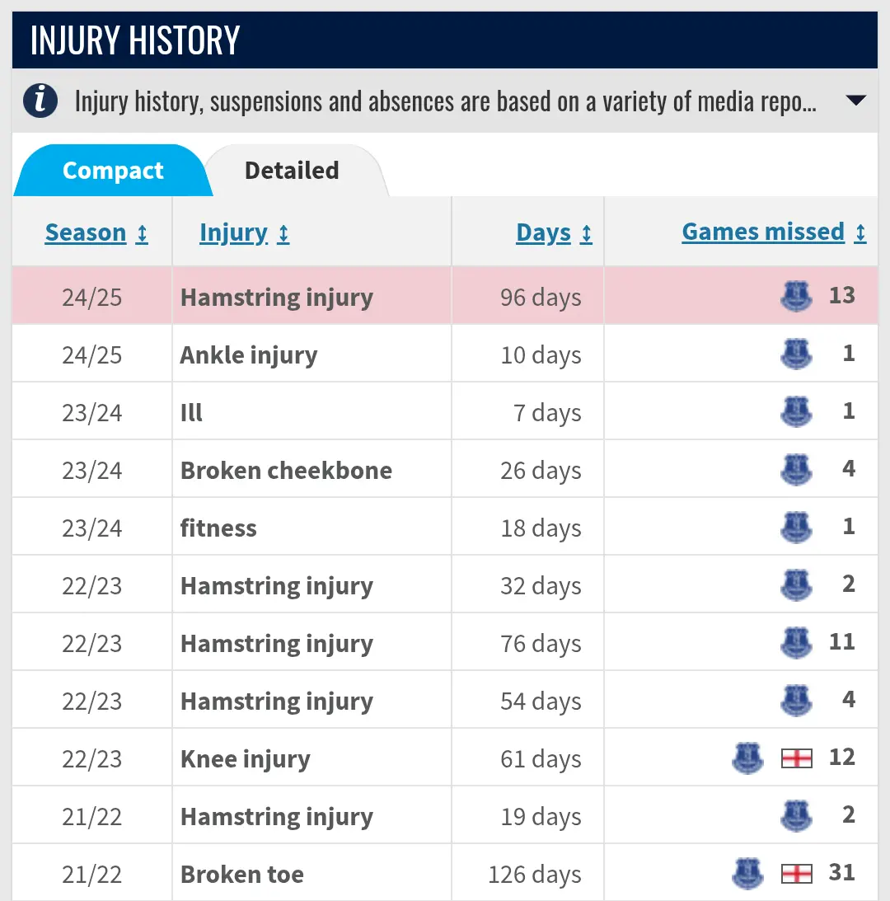The height and width of the screenshot is (901, 890).
Task: Switch to the Compact tab
Action: point(113,171)
